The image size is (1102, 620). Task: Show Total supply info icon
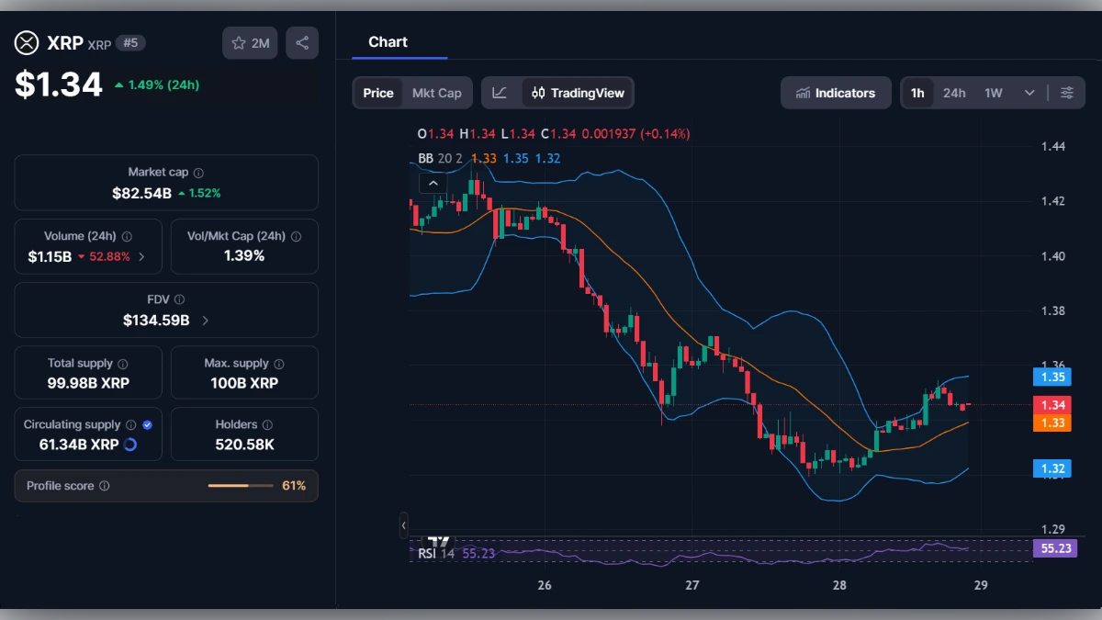[x=123, y=364]
